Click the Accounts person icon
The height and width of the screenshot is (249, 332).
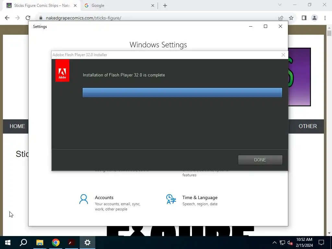tap(83, 199)
